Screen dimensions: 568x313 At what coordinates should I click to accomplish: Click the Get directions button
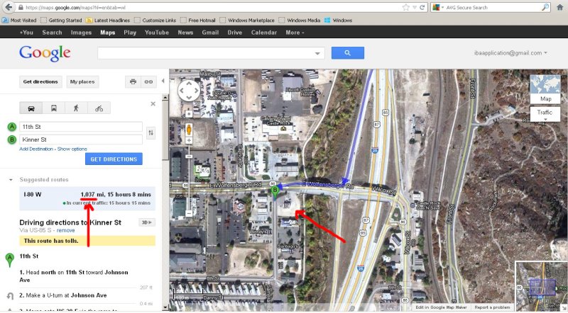point(40,81)
